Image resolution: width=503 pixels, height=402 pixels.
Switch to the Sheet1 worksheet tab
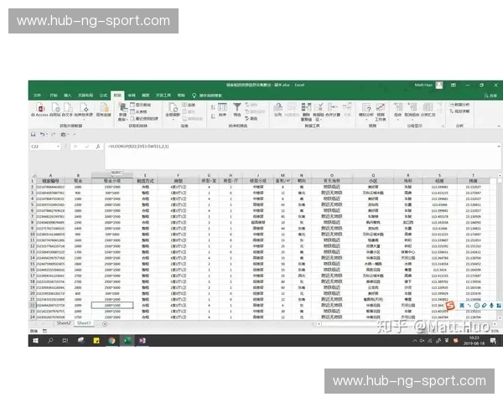click(x=84, y=322)
